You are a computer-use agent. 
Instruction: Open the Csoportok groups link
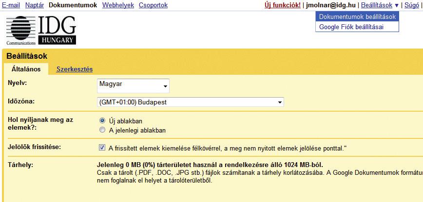click(153, 5)
